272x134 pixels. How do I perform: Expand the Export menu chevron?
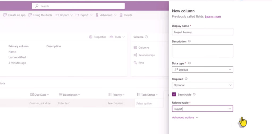[91, 15]
